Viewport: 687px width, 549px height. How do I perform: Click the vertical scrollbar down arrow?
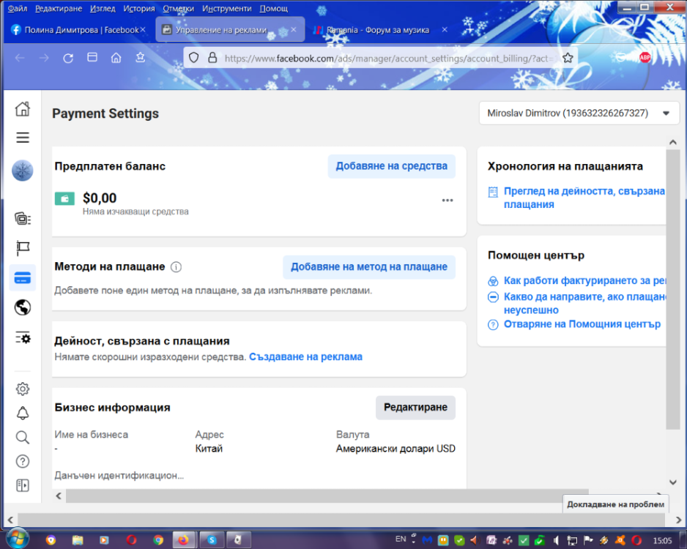[673, 482]
